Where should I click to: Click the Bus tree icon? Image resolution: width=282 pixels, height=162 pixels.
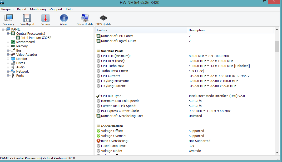pyautogui.click(x=13, y=50)
